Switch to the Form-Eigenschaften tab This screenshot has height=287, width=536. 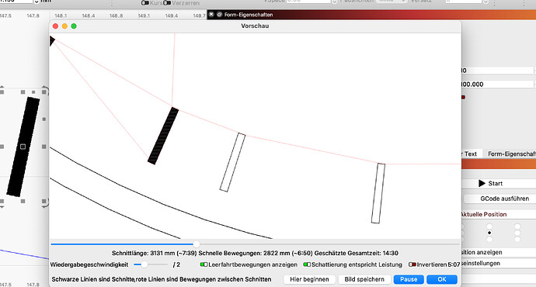tap(510, 154)
